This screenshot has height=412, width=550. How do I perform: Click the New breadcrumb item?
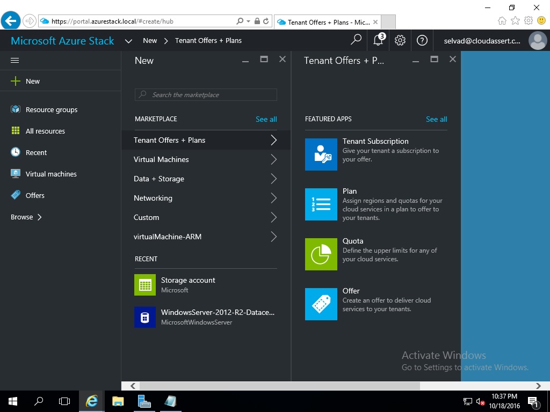150,40
